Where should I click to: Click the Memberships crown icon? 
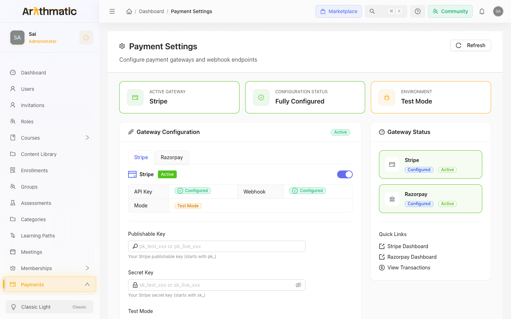(x=13, y=268)
